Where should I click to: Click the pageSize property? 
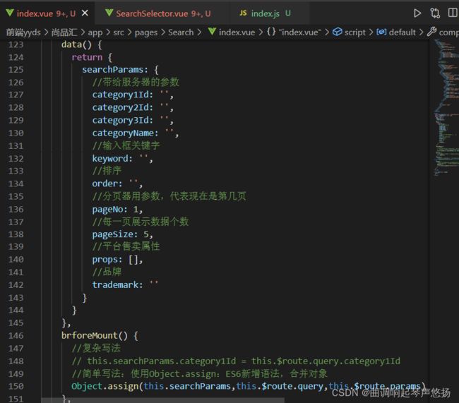[113, 234]
